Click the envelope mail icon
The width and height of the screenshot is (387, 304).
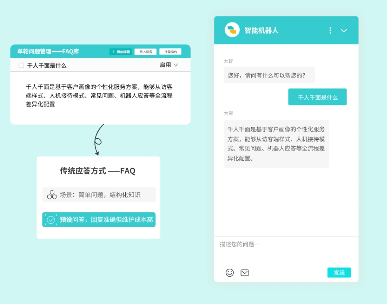tap(245, 273)
